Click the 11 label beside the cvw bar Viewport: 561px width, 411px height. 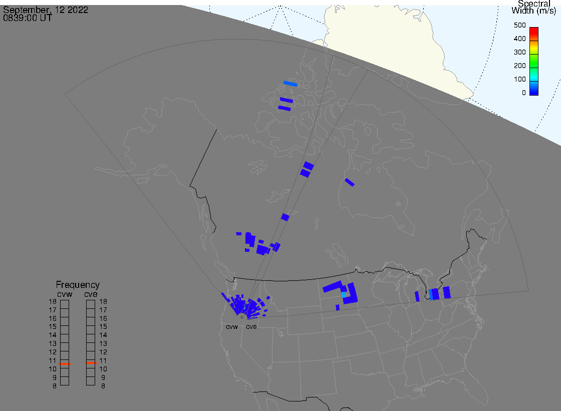coord(53,360)
